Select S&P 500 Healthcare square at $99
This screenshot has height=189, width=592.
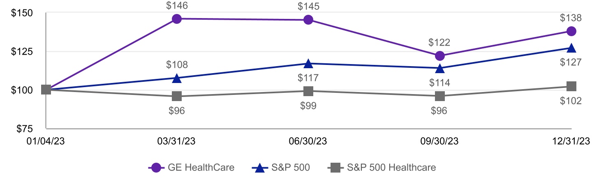pyautogui.click(x=308, y=91)
